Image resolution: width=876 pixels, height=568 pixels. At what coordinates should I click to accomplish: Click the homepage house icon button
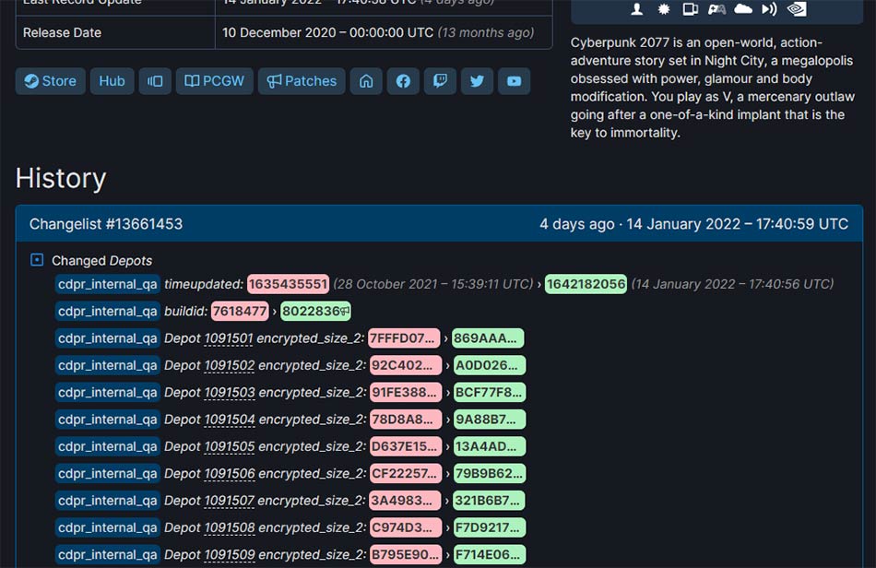pyautogui.click(x=366, y=81)
